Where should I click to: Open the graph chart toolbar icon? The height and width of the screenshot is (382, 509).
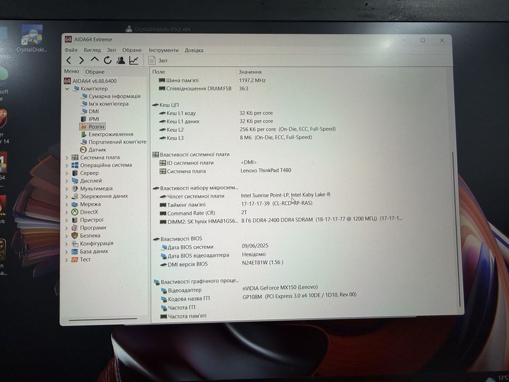(x=134, y=60)
